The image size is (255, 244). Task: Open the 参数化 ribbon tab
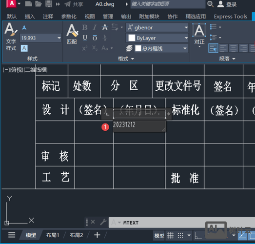[x=69, y=17]
